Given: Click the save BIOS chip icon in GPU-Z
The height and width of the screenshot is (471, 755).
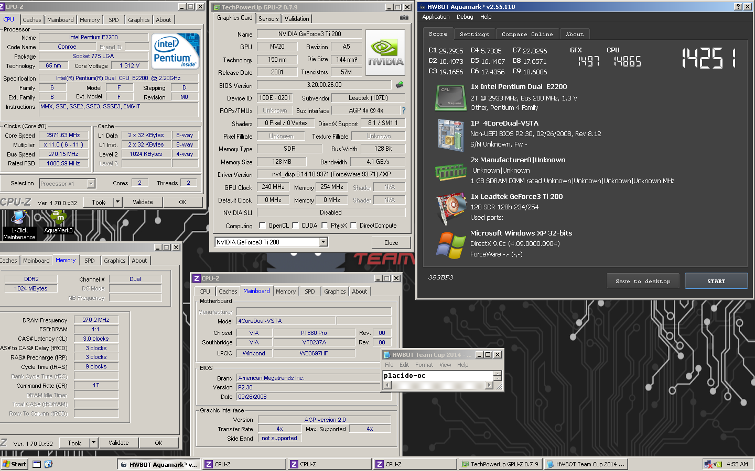Looking at the screenshot, I should (x=400, y=84).
